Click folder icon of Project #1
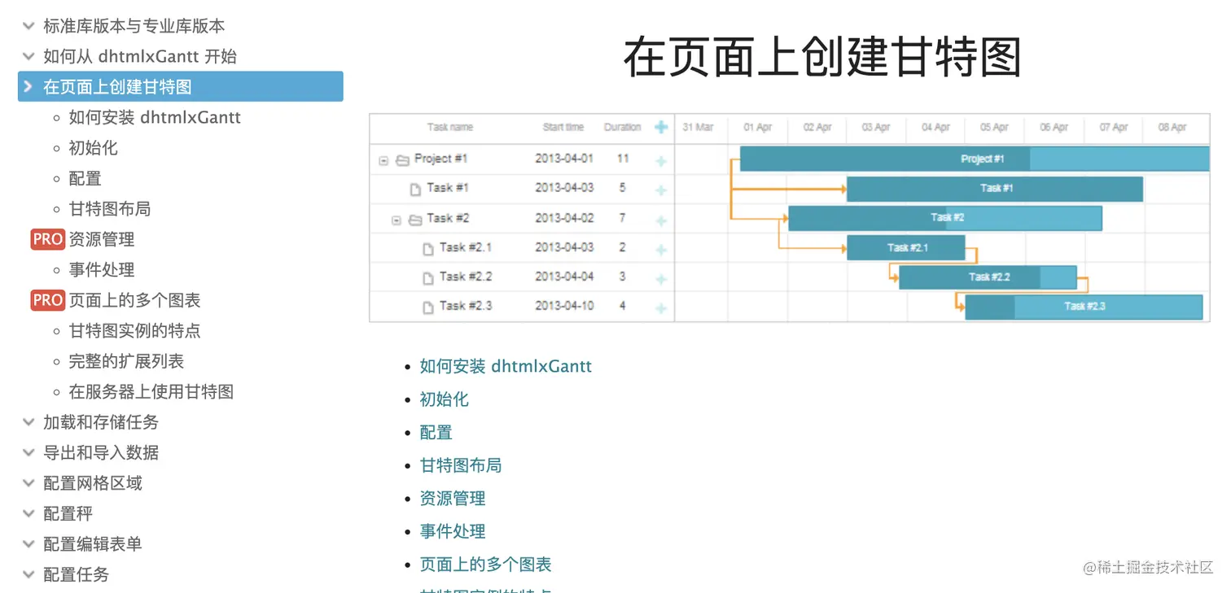 click(402, 160)
